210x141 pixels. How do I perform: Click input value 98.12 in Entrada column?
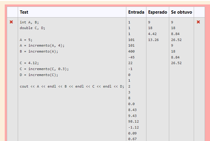pos(133,121)
